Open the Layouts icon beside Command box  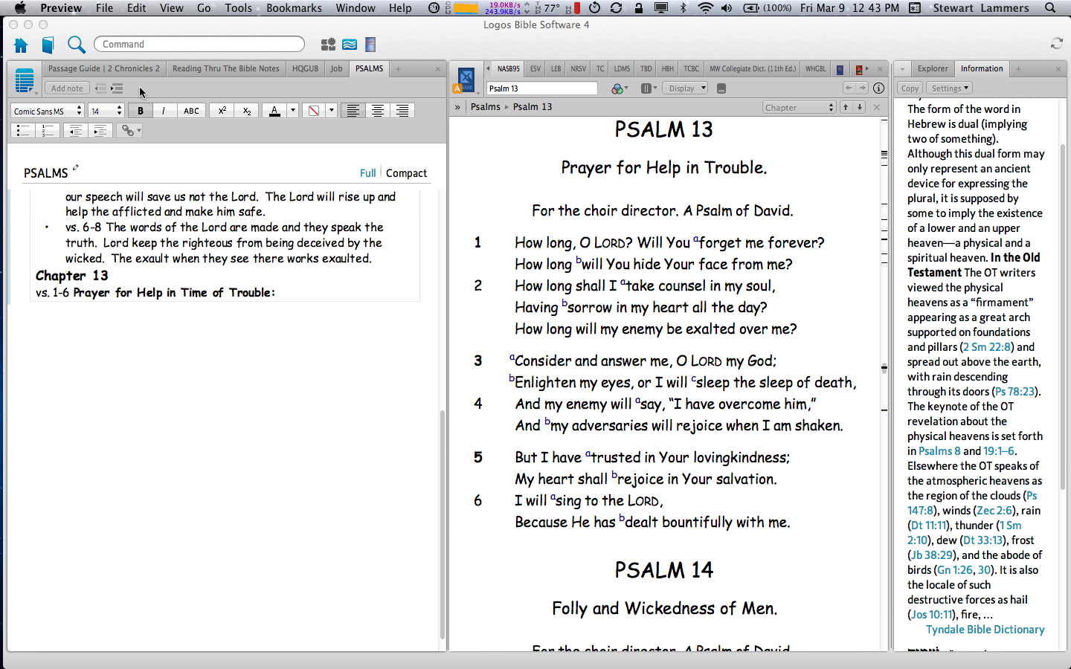328,45
